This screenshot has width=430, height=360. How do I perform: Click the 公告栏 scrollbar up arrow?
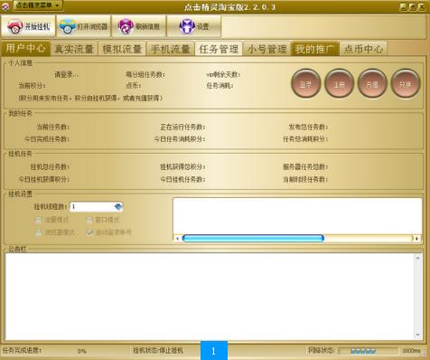(417, 258)
